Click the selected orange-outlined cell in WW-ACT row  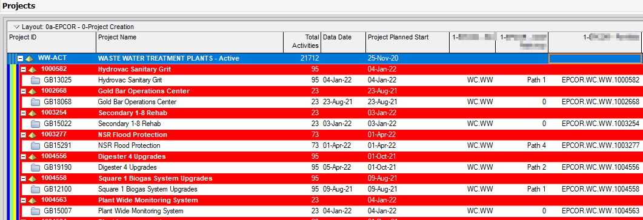[595, 59]
